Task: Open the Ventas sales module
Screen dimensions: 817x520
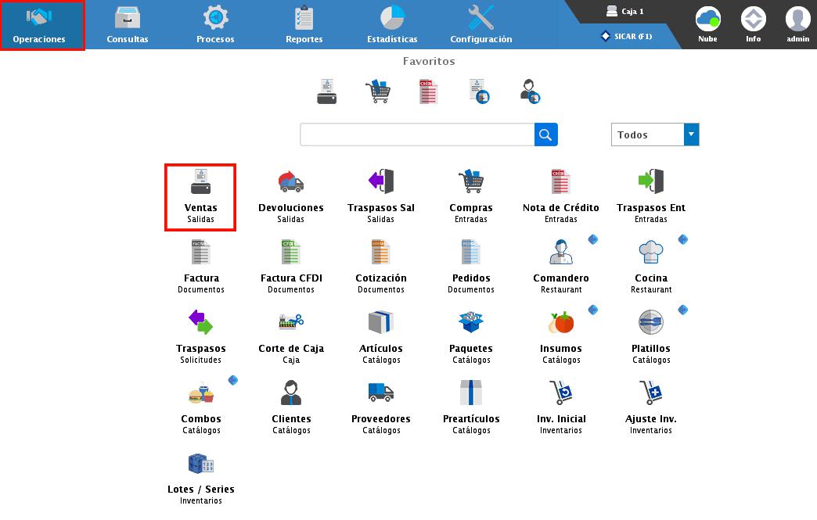Action: coord(200,195)
